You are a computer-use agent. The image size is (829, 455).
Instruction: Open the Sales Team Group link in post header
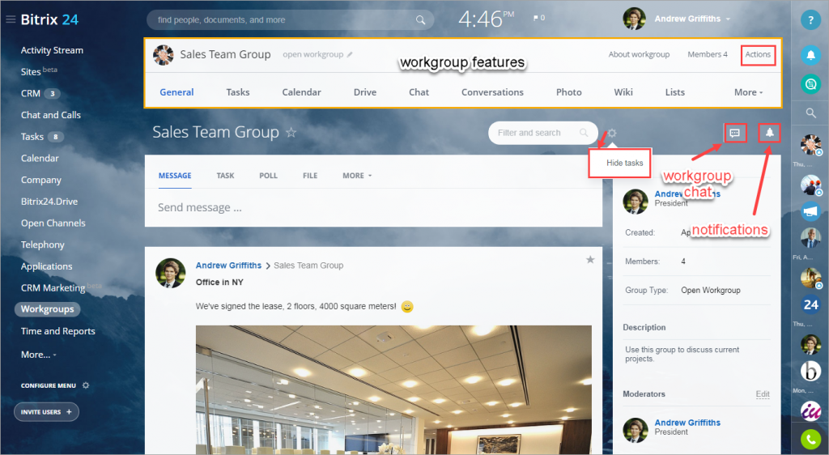[308, 266]
